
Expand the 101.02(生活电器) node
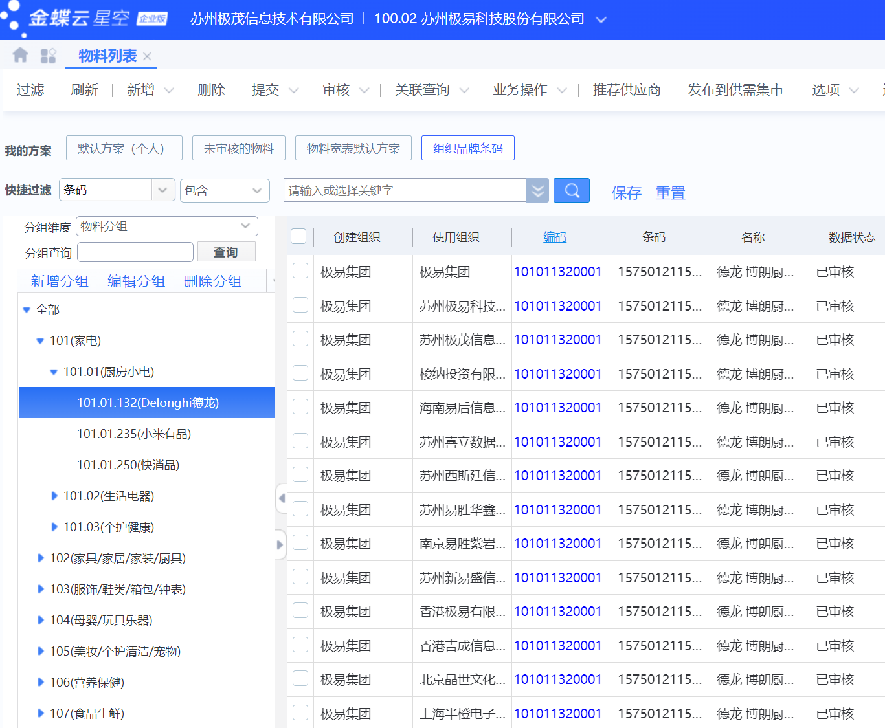[x=54, y=496]
